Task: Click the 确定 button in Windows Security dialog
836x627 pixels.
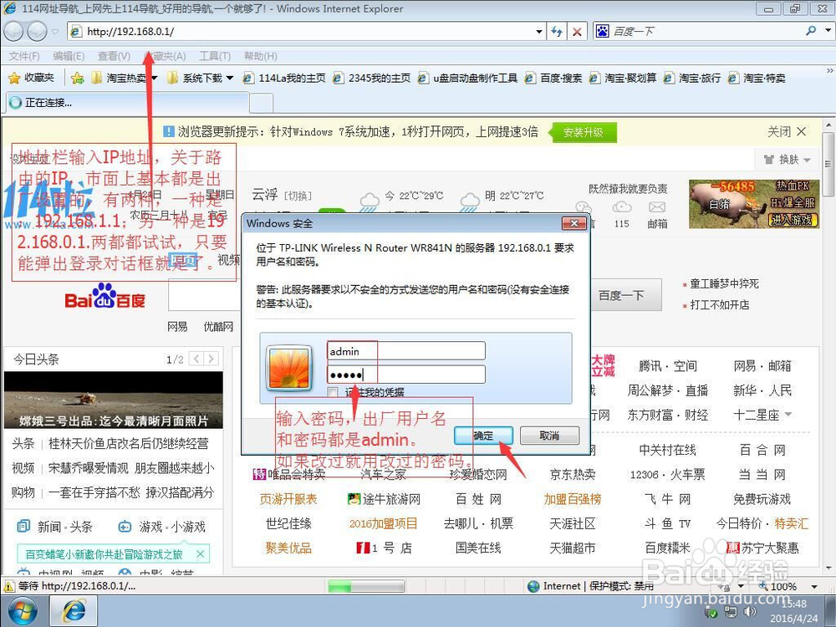Action: (483, 435)
